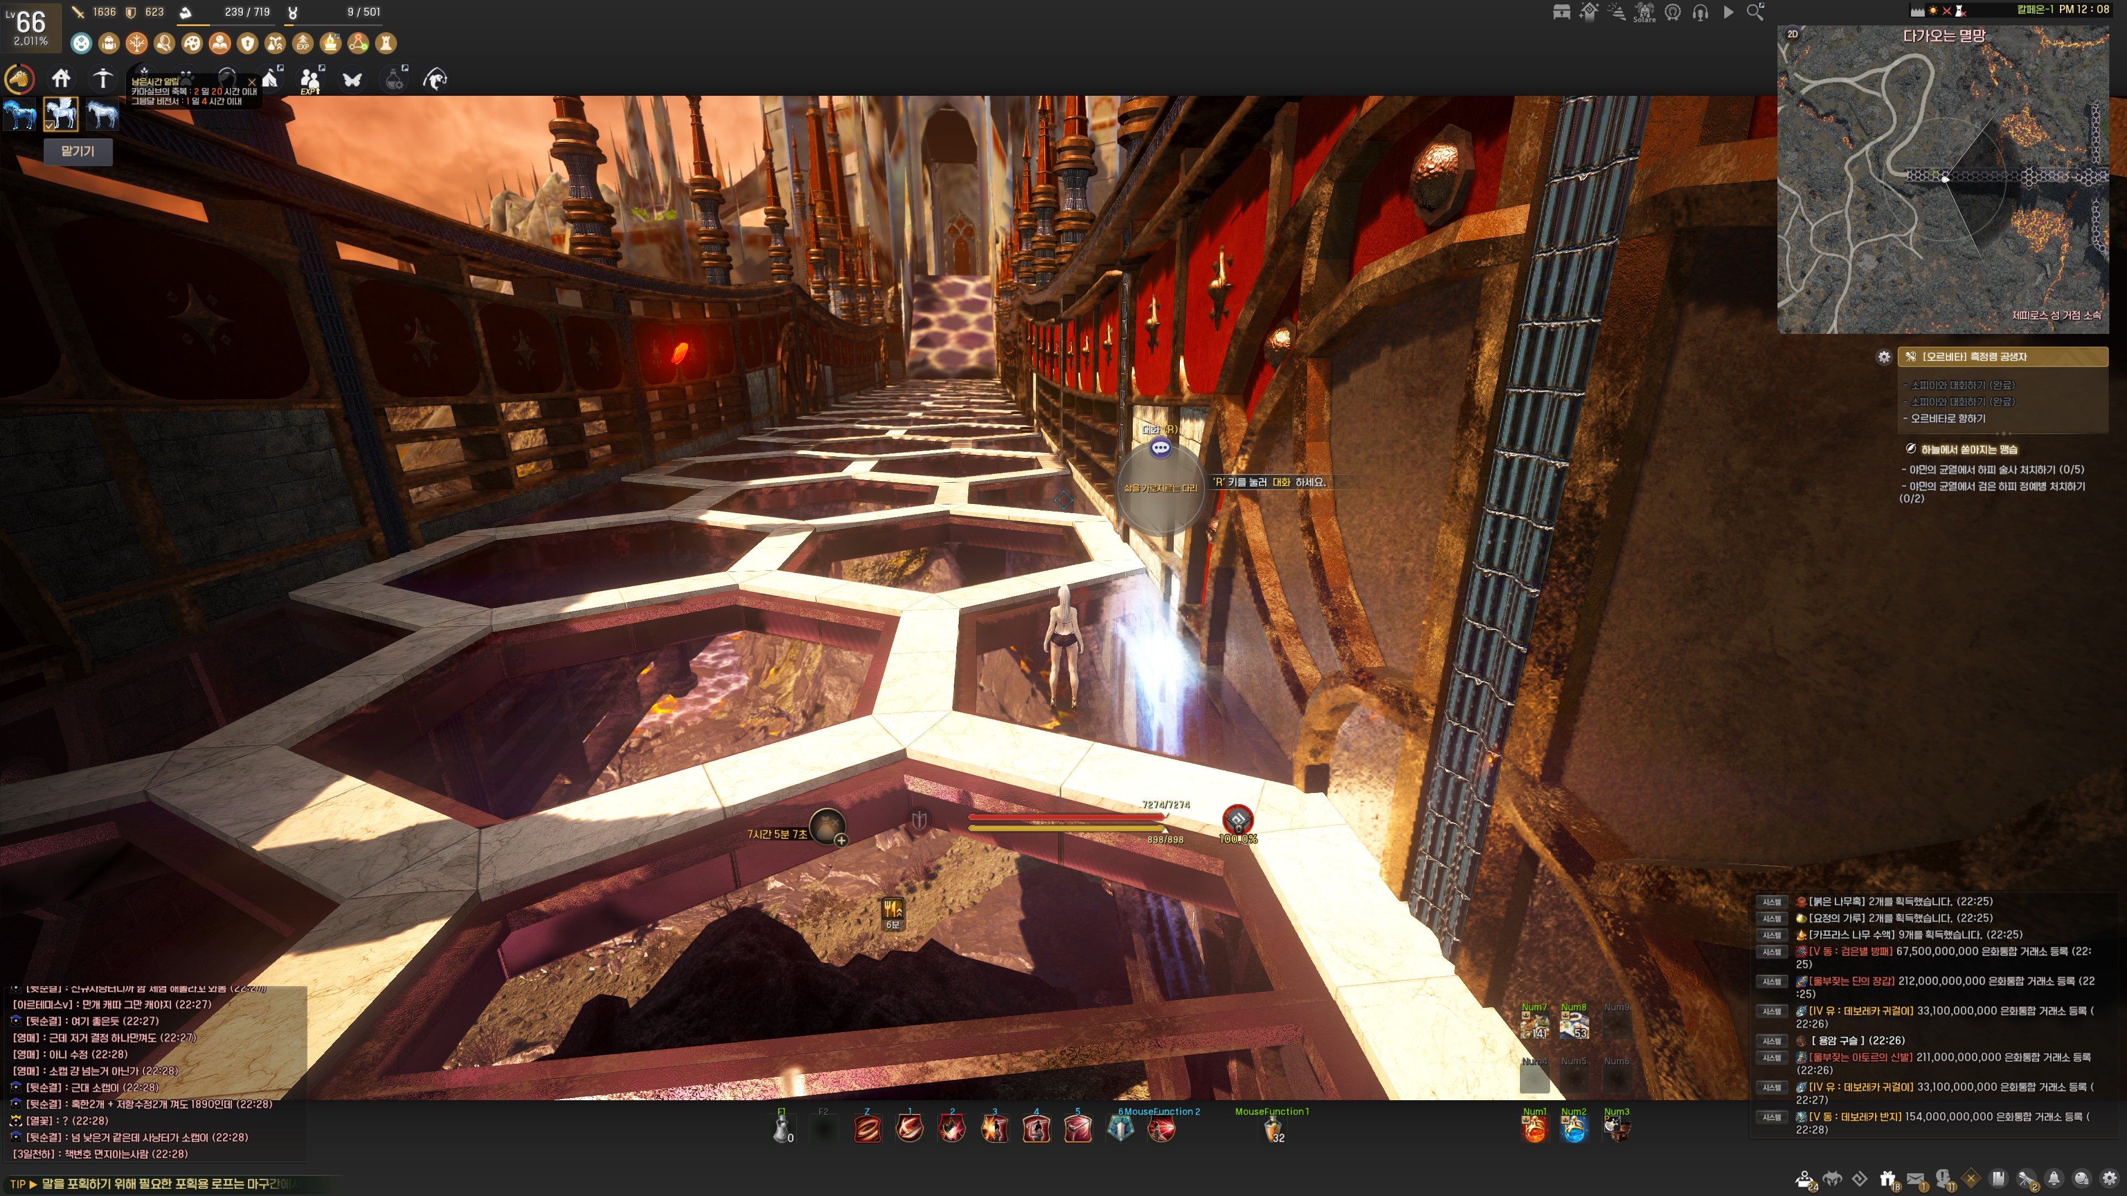Click the headset voice chat icon
This screenshot has height=1196, width=2127.
click(x=1700, y=12)
